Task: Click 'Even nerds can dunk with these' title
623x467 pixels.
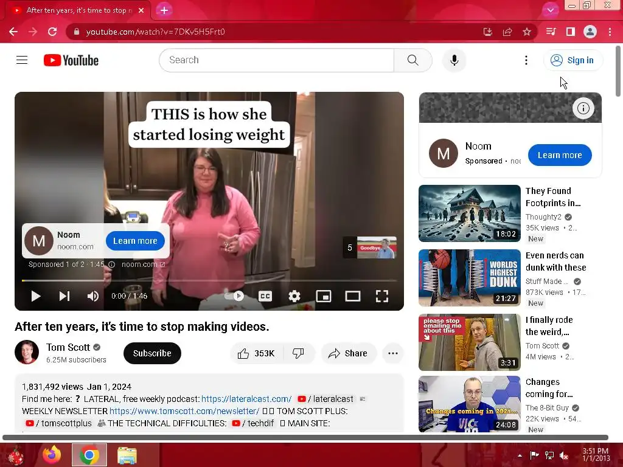Action: (x=556, y=261)
